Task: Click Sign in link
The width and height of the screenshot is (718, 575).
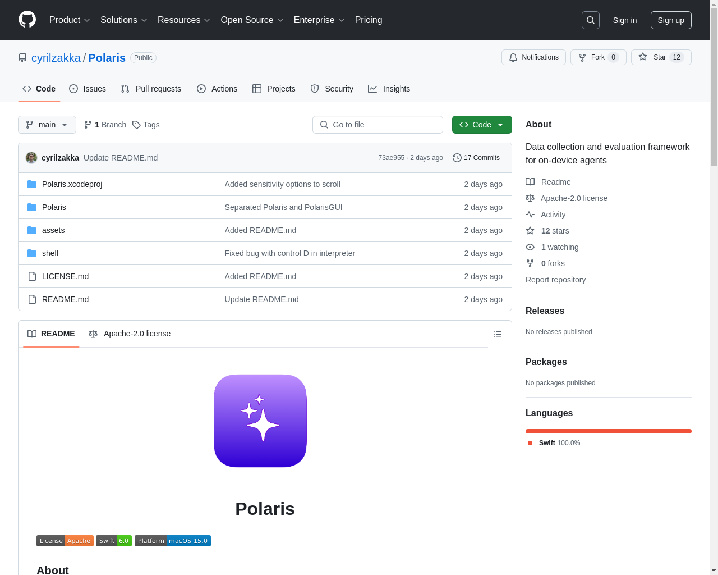Action: tap(625, 20)
